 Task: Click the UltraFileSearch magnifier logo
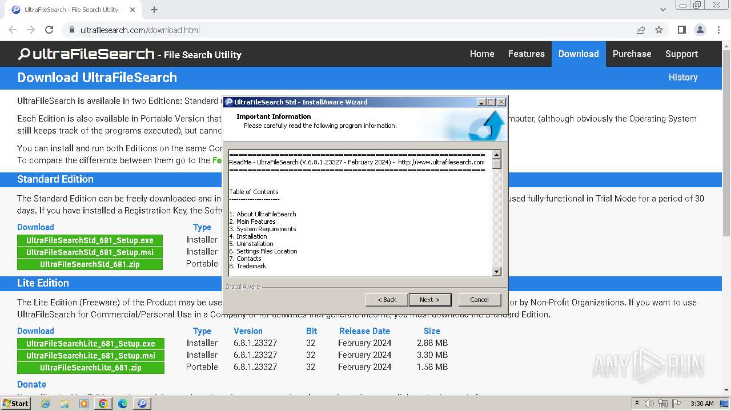[x=24, y=54]
